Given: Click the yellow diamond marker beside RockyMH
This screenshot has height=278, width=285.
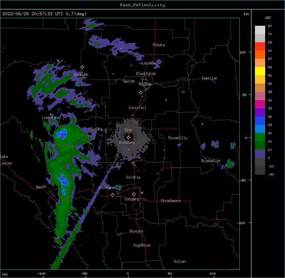Looking at the screenshot, I should (x=83, y=67).
